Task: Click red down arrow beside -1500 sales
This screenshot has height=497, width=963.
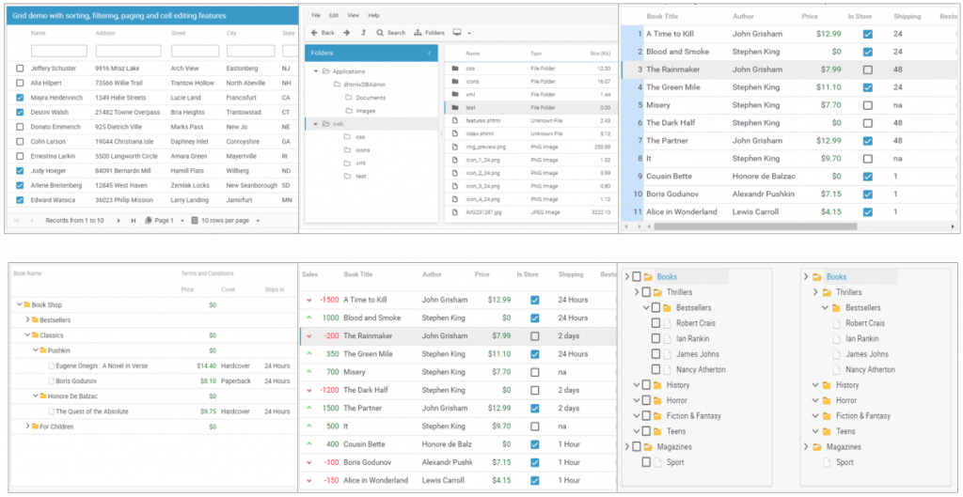Action: coord(308,300)
